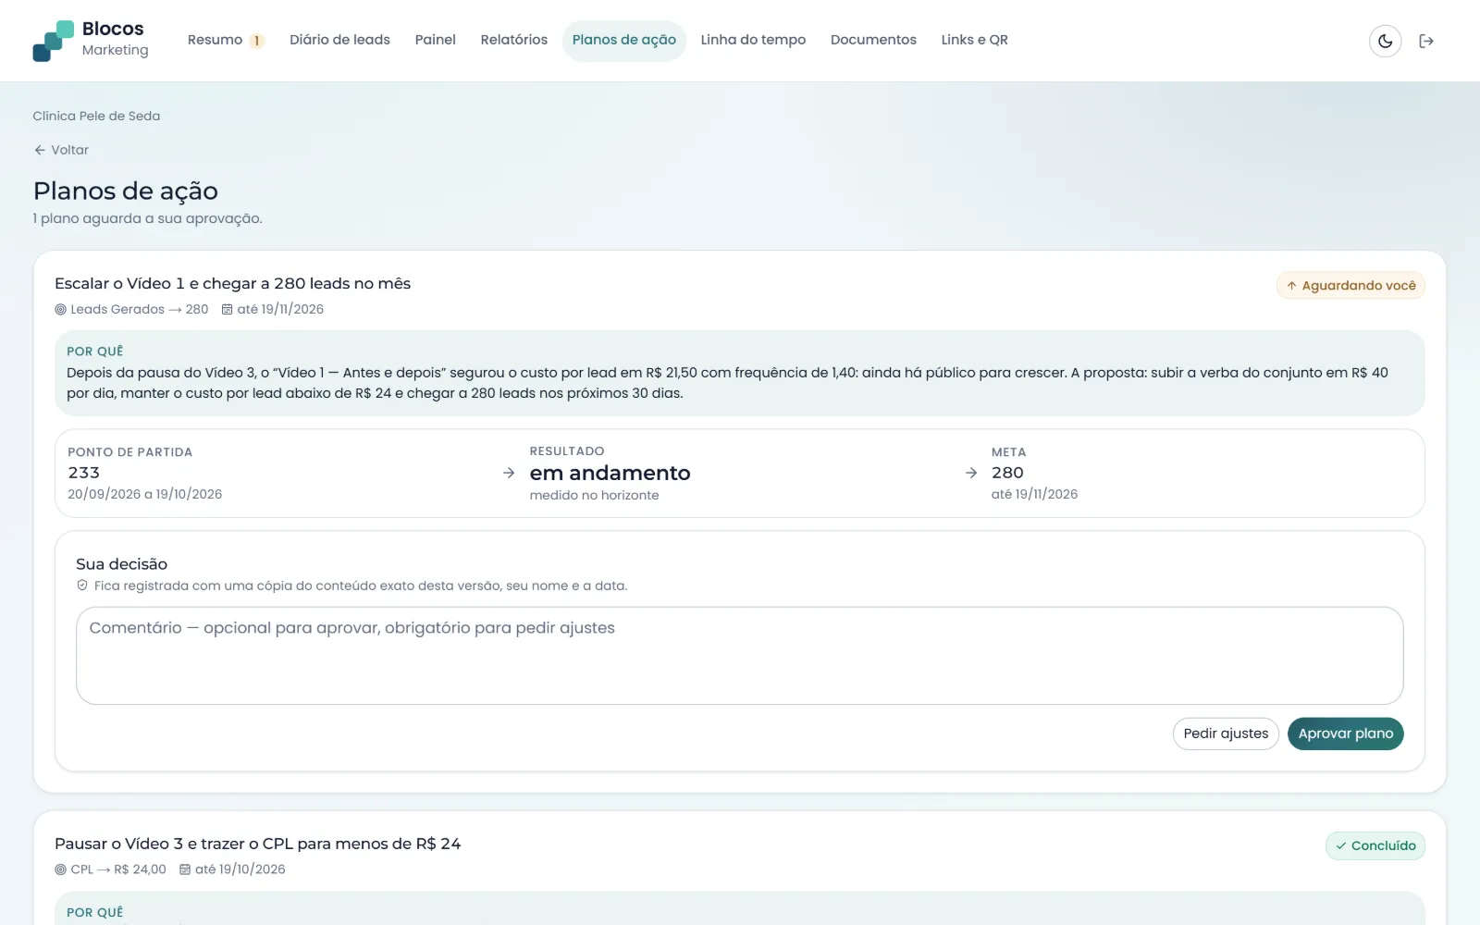The width and height of the screenshot is (1480, 925).
Task: Click the Clínica Pele de Seda breadcrumb
Action: tap(96, 116)
